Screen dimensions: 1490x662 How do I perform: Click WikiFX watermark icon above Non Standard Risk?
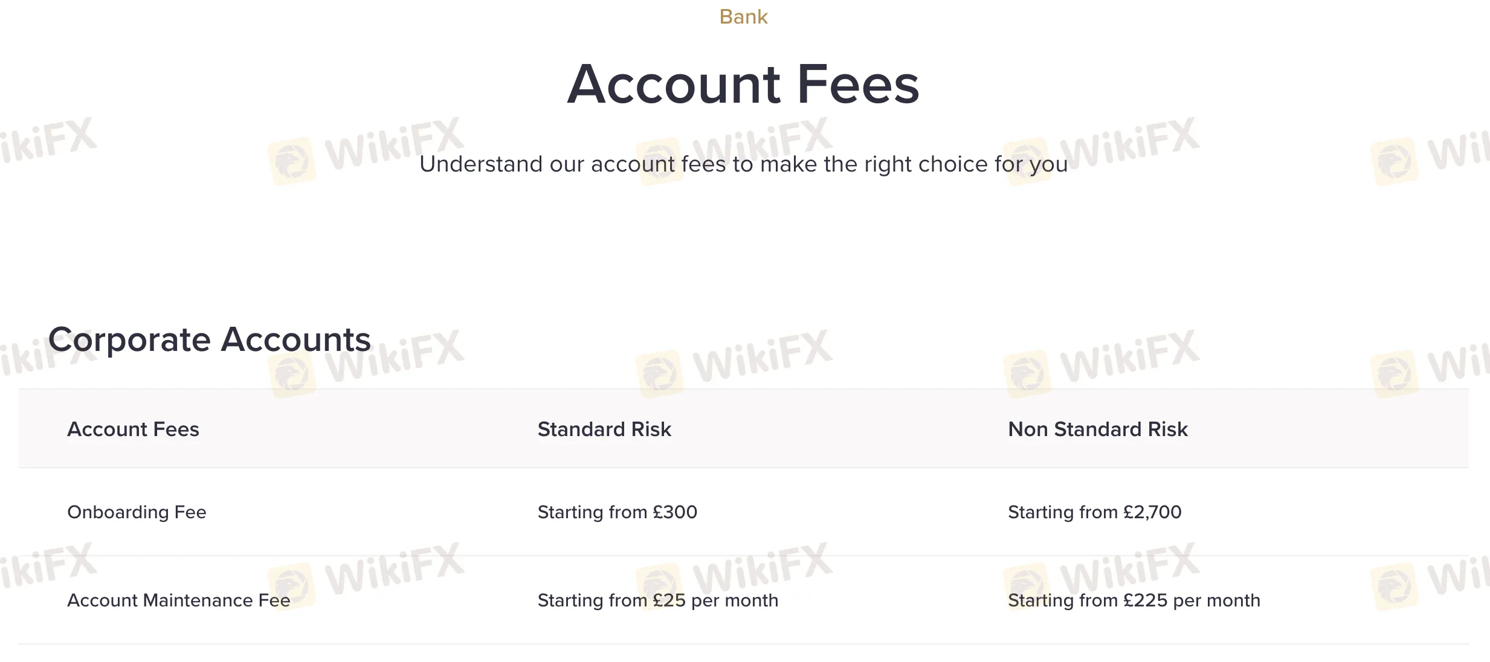[1027, 374]
